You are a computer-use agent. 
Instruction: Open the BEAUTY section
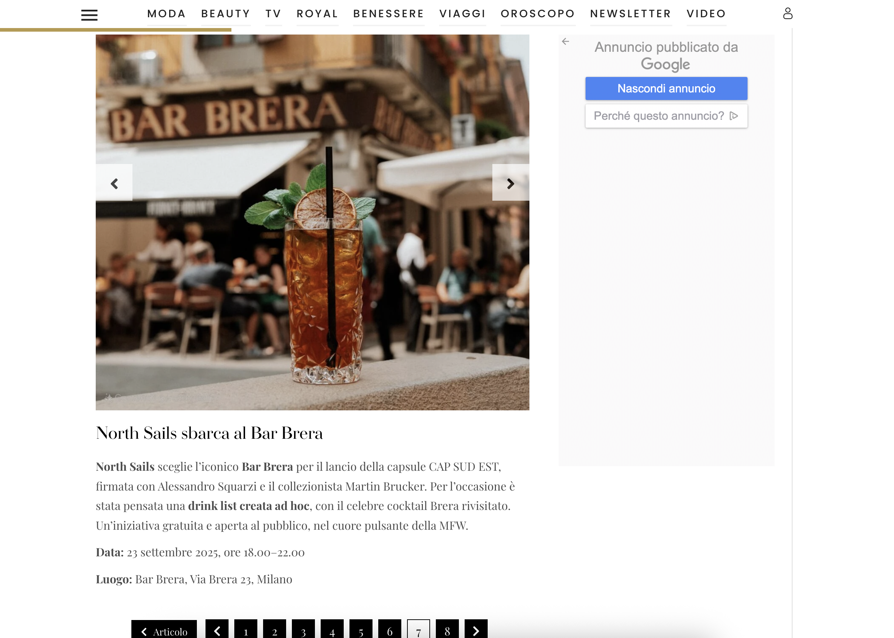click(226, 14)
